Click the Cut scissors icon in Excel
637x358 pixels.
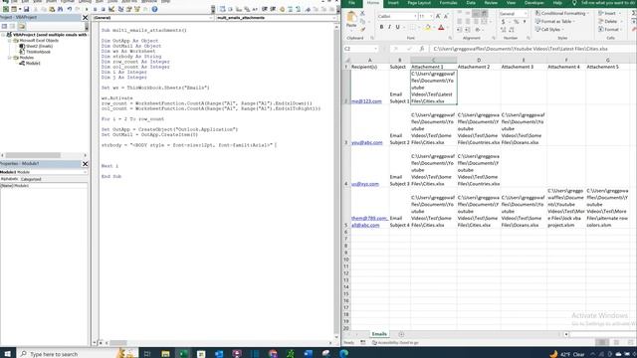coord(362,13)
